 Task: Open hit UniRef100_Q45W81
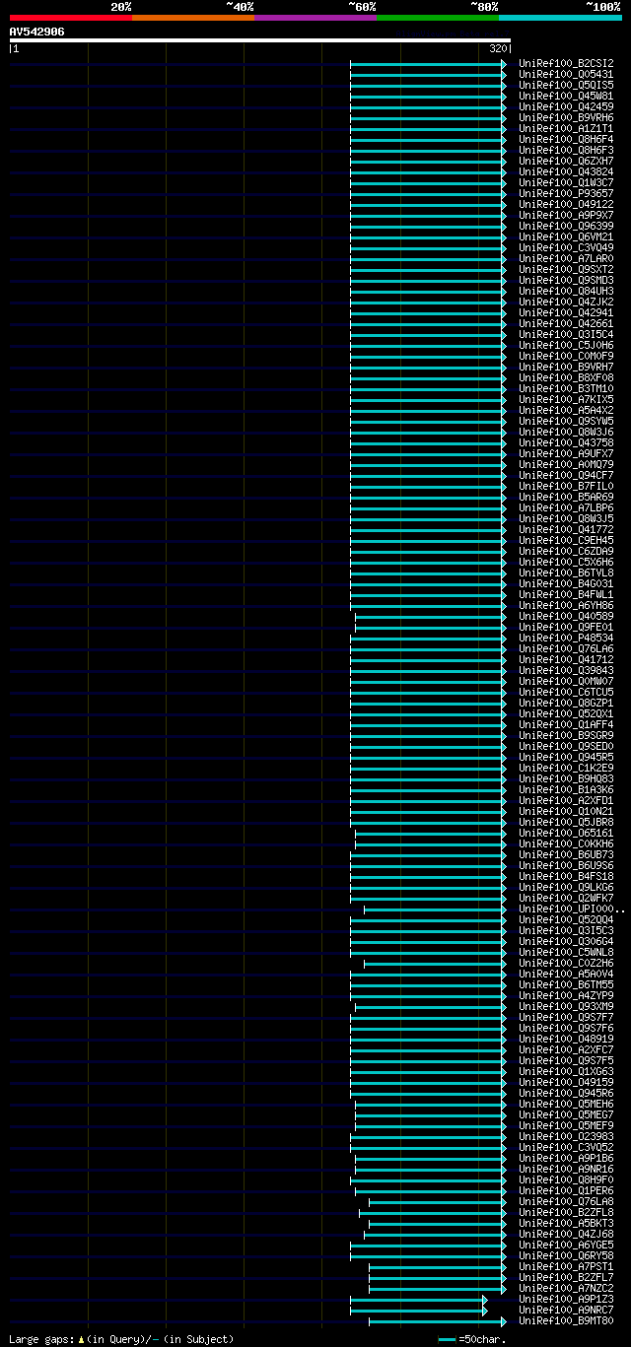[x=566, y=96]
